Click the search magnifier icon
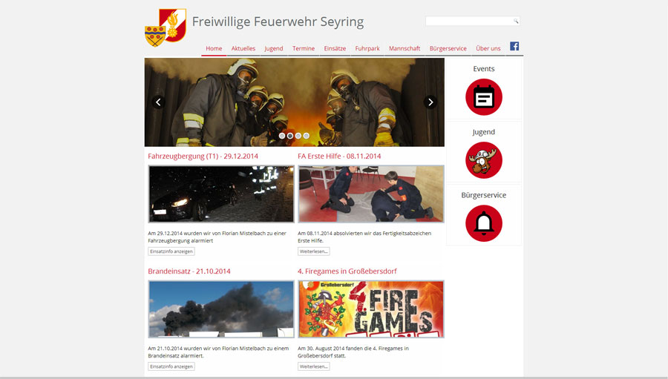 [516, 21]
